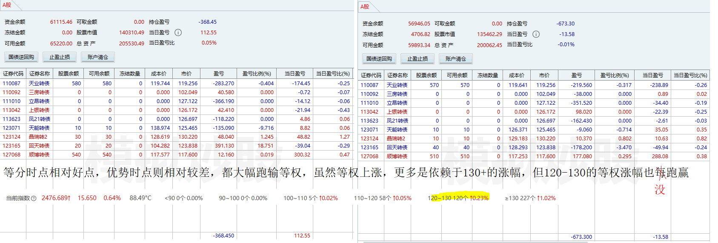Image resolution: width=718 pixels, height=243 pixels.
Task: Click 国债逆回购 button in the left account
Action: tap(21, 57)
